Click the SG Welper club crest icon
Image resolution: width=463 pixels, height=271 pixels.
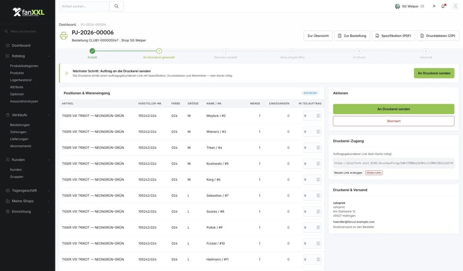pos(397,6)
